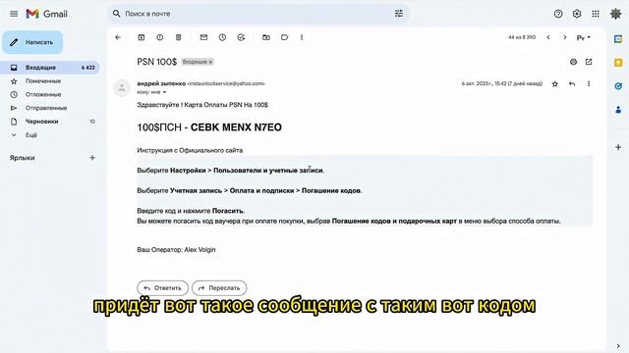The height and width of the screenshot is (353, 629).
Task: Open Google Keep side panel
Action: click(618, 63)
